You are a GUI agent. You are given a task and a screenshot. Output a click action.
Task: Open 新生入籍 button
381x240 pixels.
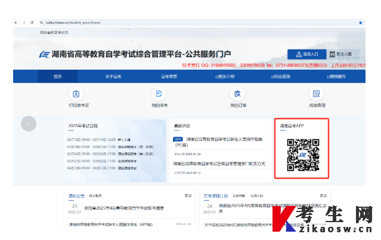coord(340,54)
